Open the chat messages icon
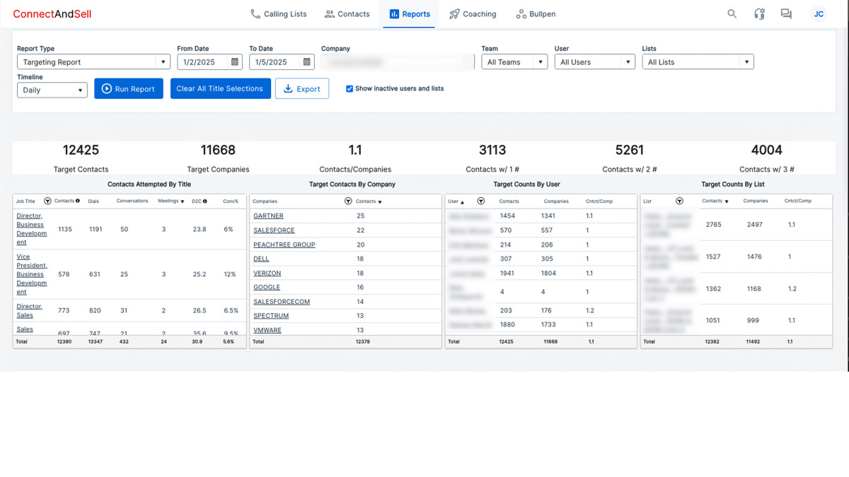This screenshot has width=849, height=477. click(786, 13)
